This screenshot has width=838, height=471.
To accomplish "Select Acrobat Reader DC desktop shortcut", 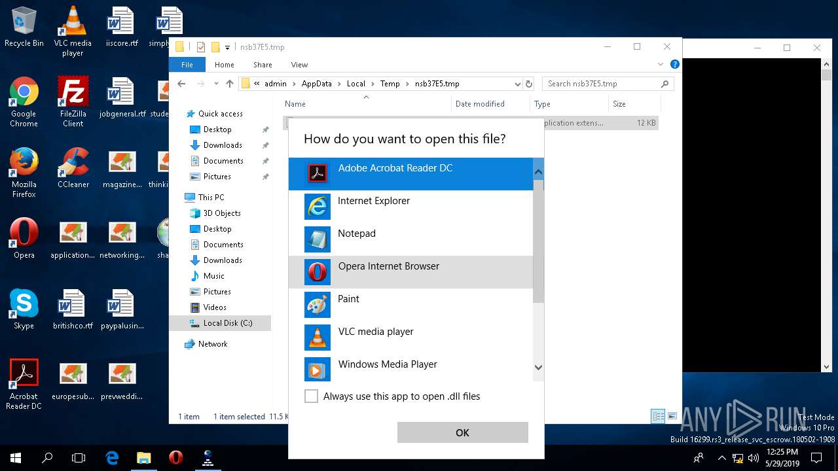I will click(24, 385).
